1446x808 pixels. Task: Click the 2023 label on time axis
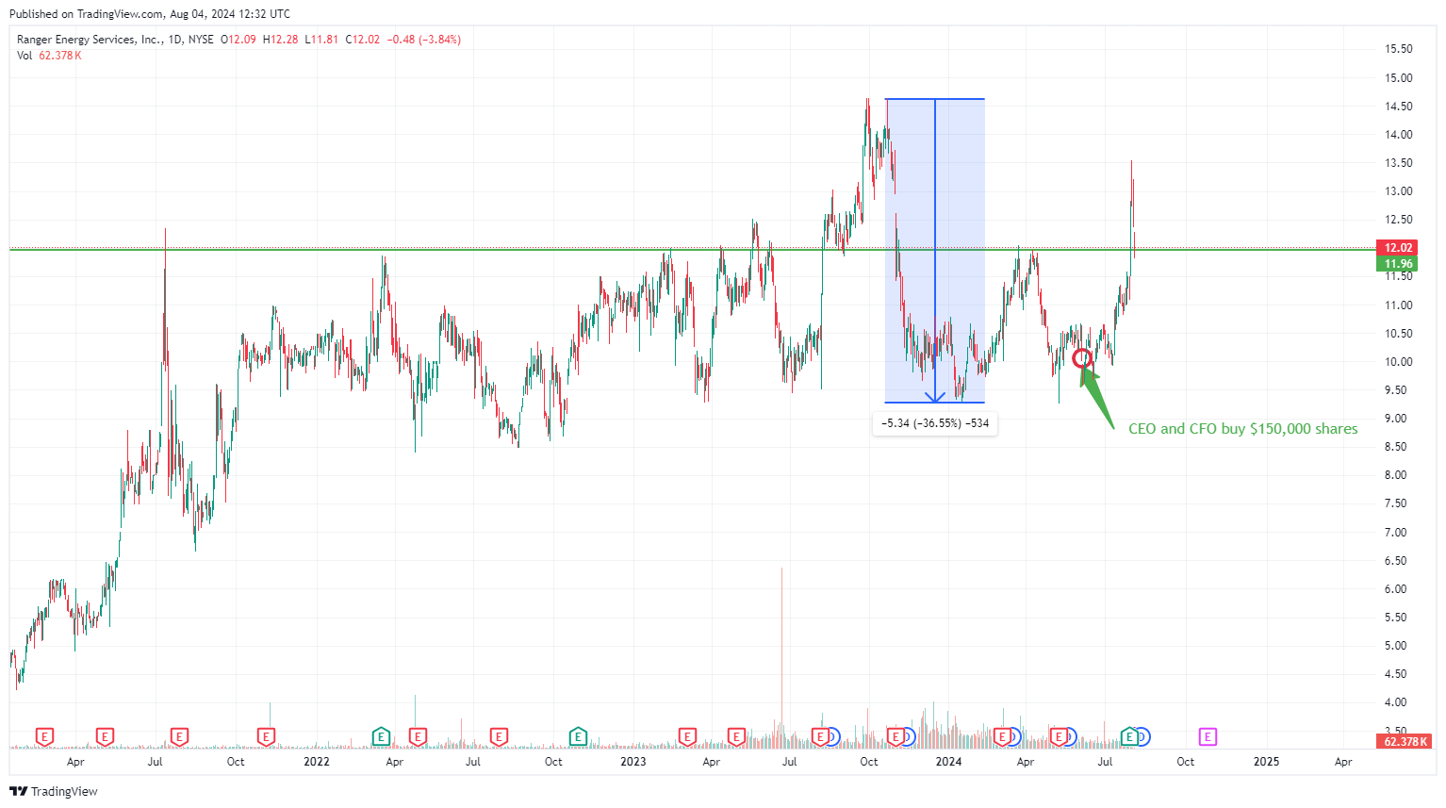click(633, 762)
